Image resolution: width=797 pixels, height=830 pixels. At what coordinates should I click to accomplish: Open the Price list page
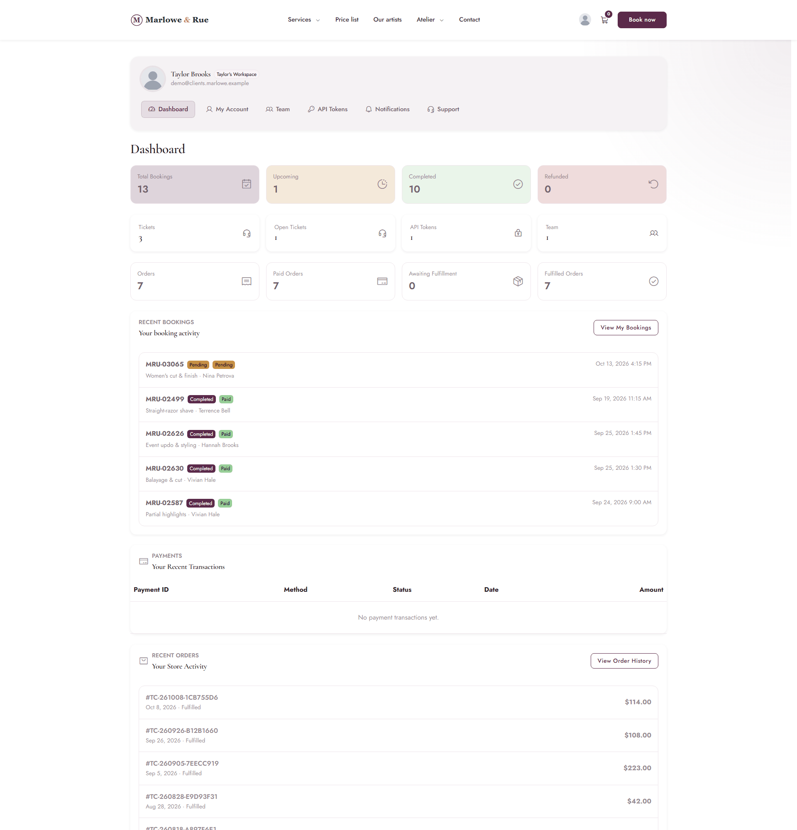347,20
